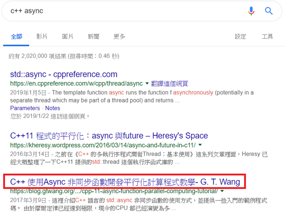This screenshot has height=212, width=285.
Task: Open the Notes sitelink
Action: point(53,108)
